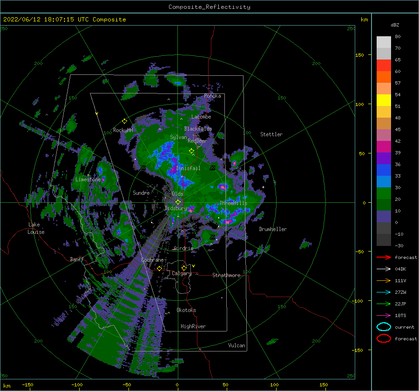Viewport: 419px width, 391px height.
Task: Click the Banff label
Action: click(77, 259)
